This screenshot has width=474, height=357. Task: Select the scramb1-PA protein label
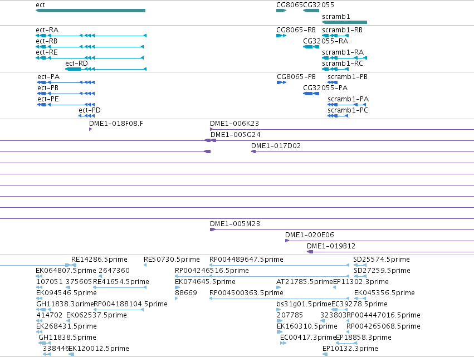348,99
